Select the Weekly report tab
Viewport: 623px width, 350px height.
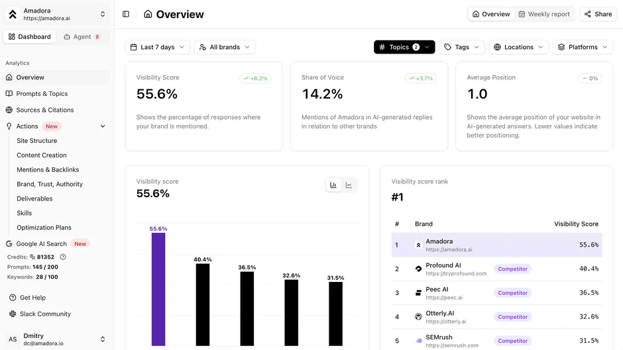544,14
